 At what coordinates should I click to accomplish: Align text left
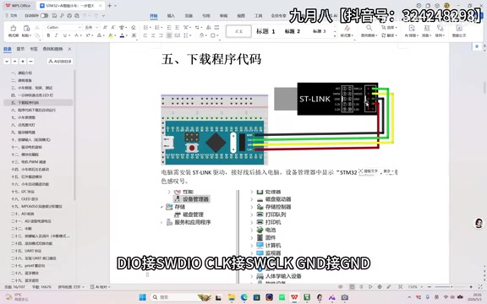point(145,35)
